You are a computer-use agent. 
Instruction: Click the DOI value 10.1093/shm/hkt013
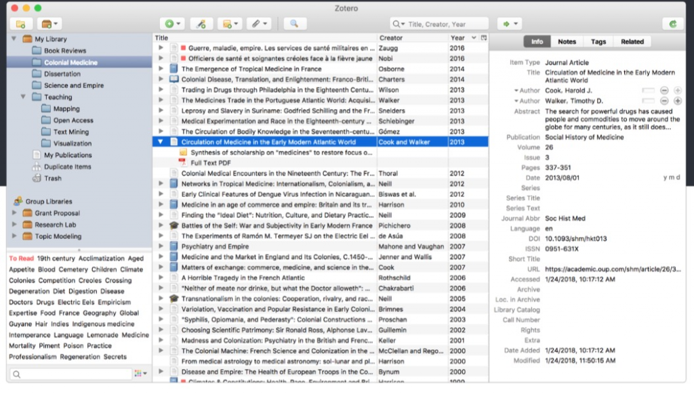point(575,238)
